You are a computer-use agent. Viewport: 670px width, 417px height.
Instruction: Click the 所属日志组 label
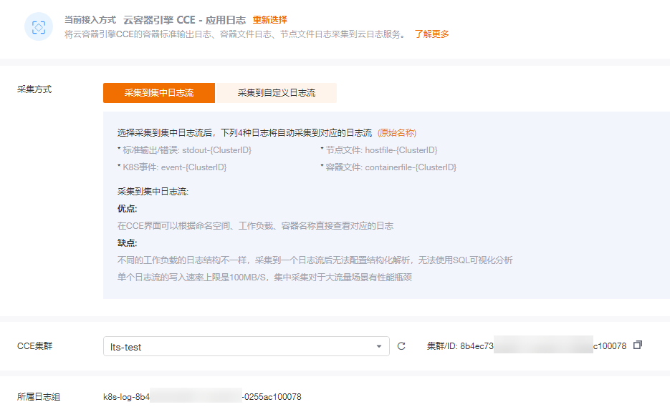(x=39, y=396)
